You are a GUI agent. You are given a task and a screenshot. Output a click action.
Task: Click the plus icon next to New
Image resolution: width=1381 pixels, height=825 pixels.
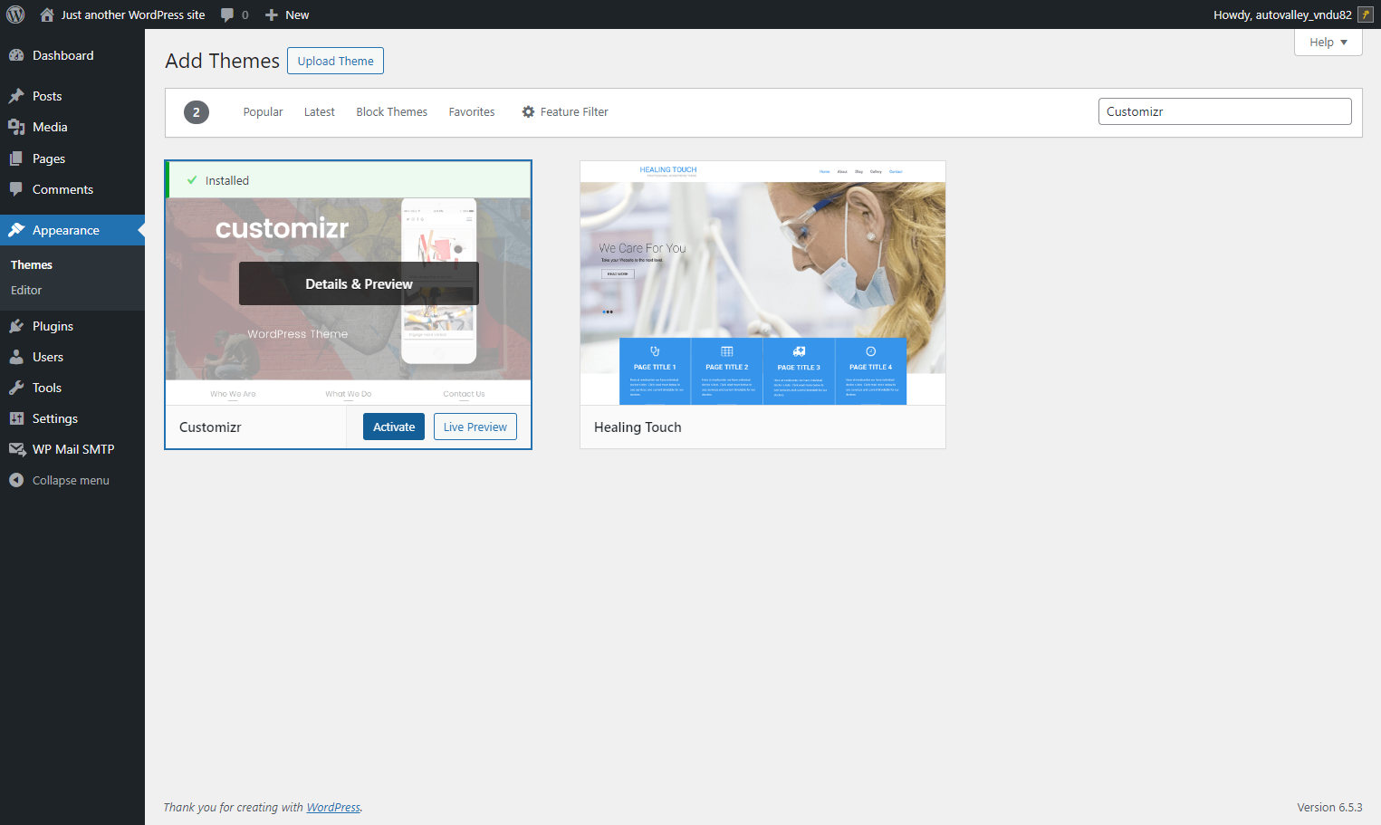pyautogui.click(x=271, y=14)
